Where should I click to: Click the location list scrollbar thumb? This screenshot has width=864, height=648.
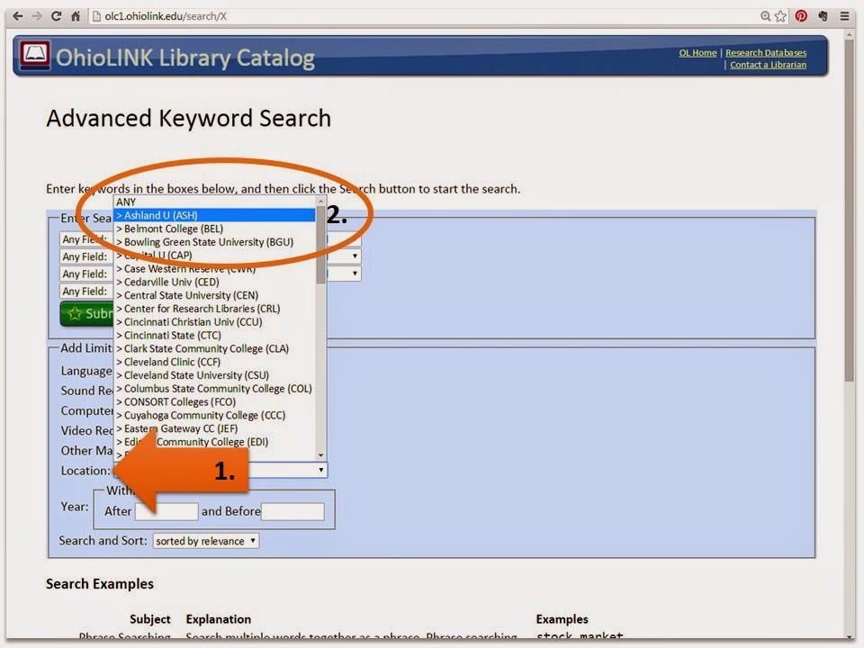320,245
